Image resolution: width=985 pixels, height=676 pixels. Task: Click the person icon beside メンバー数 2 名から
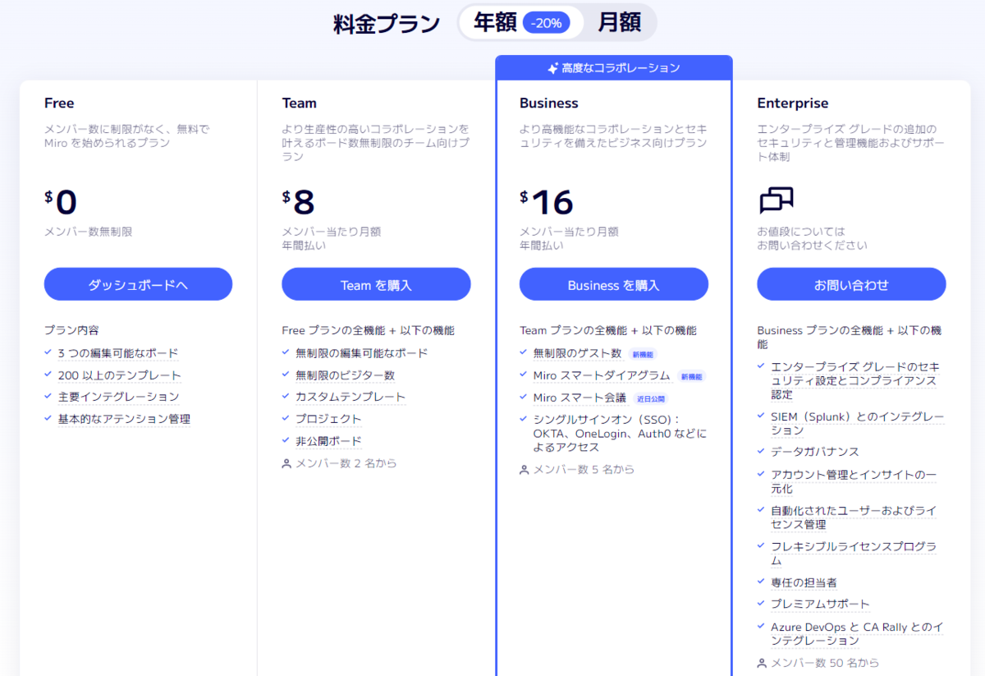286,463
